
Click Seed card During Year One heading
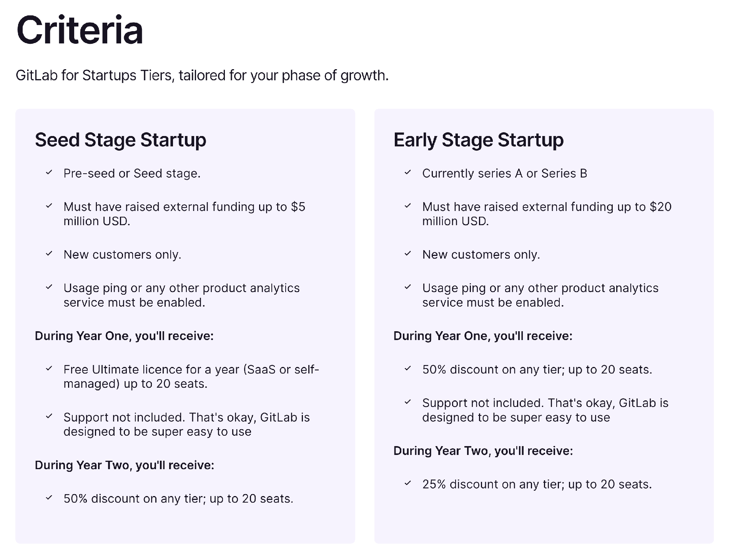pos(124,336)
